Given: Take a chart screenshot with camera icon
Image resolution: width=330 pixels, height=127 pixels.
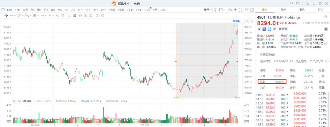Looking at the screenshot, I should point(230,10).
